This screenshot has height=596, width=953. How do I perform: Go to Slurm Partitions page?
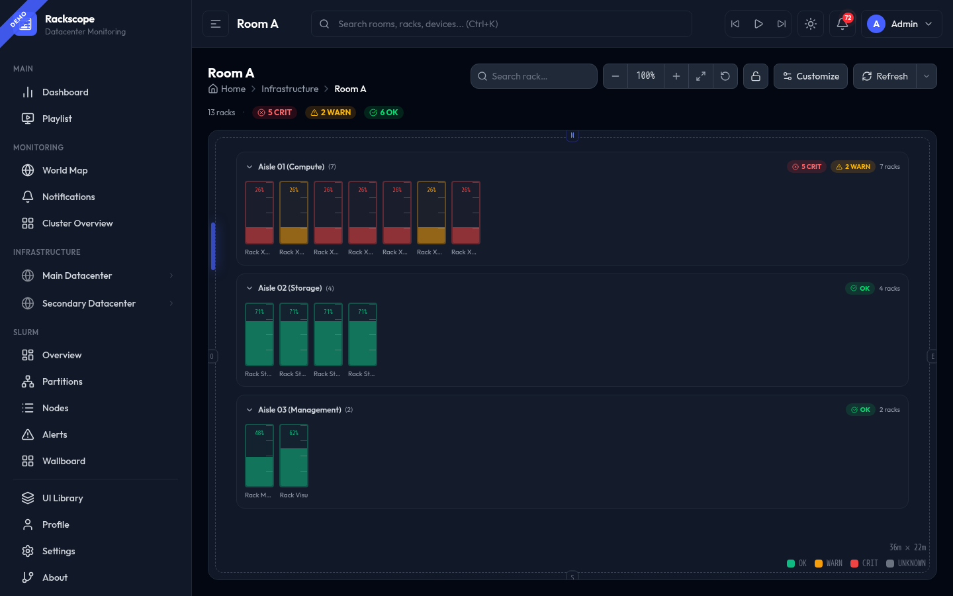(62, 381)
